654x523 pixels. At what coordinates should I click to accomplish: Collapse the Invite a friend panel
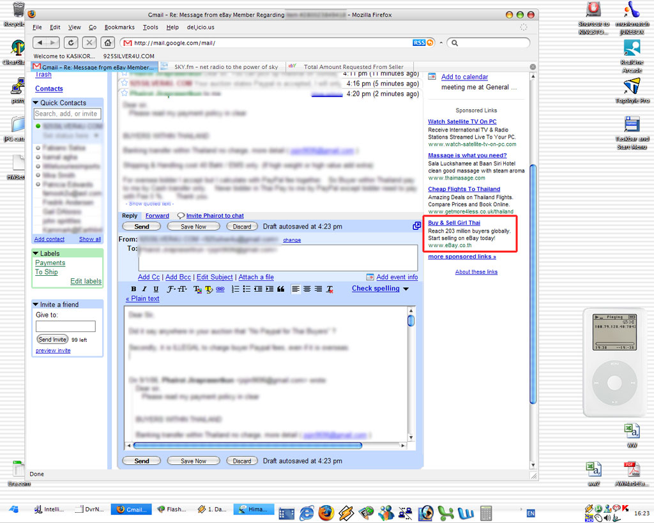coord(36,305)
